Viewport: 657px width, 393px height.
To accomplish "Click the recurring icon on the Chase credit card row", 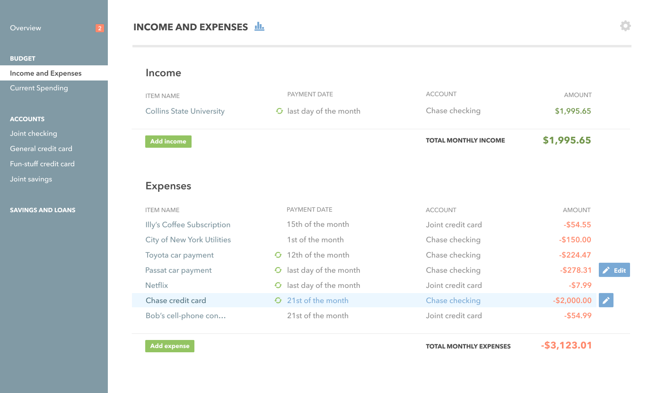I will click(278, 300).
